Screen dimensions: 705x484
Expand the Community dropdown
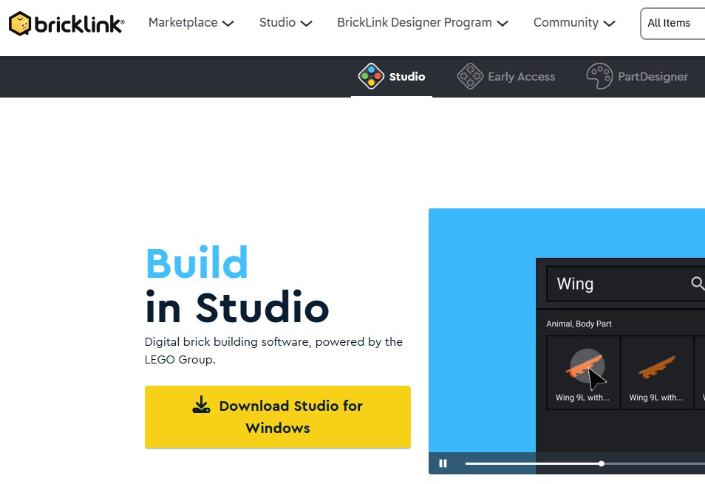click(x=574, y=22)
